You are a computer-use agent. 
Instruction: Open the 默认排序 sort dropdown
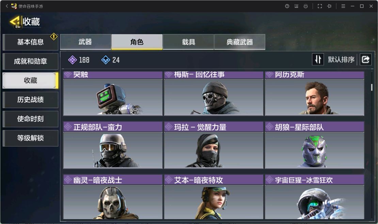click(341, 59)
